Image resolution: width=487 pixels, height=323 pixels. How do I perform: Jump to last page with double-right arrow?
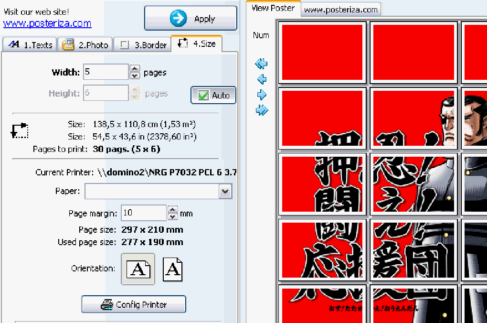coord(262,110)
